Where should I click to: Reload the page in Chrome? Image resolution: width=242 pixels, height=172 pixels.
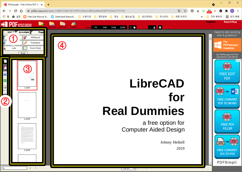click(15, 11)
